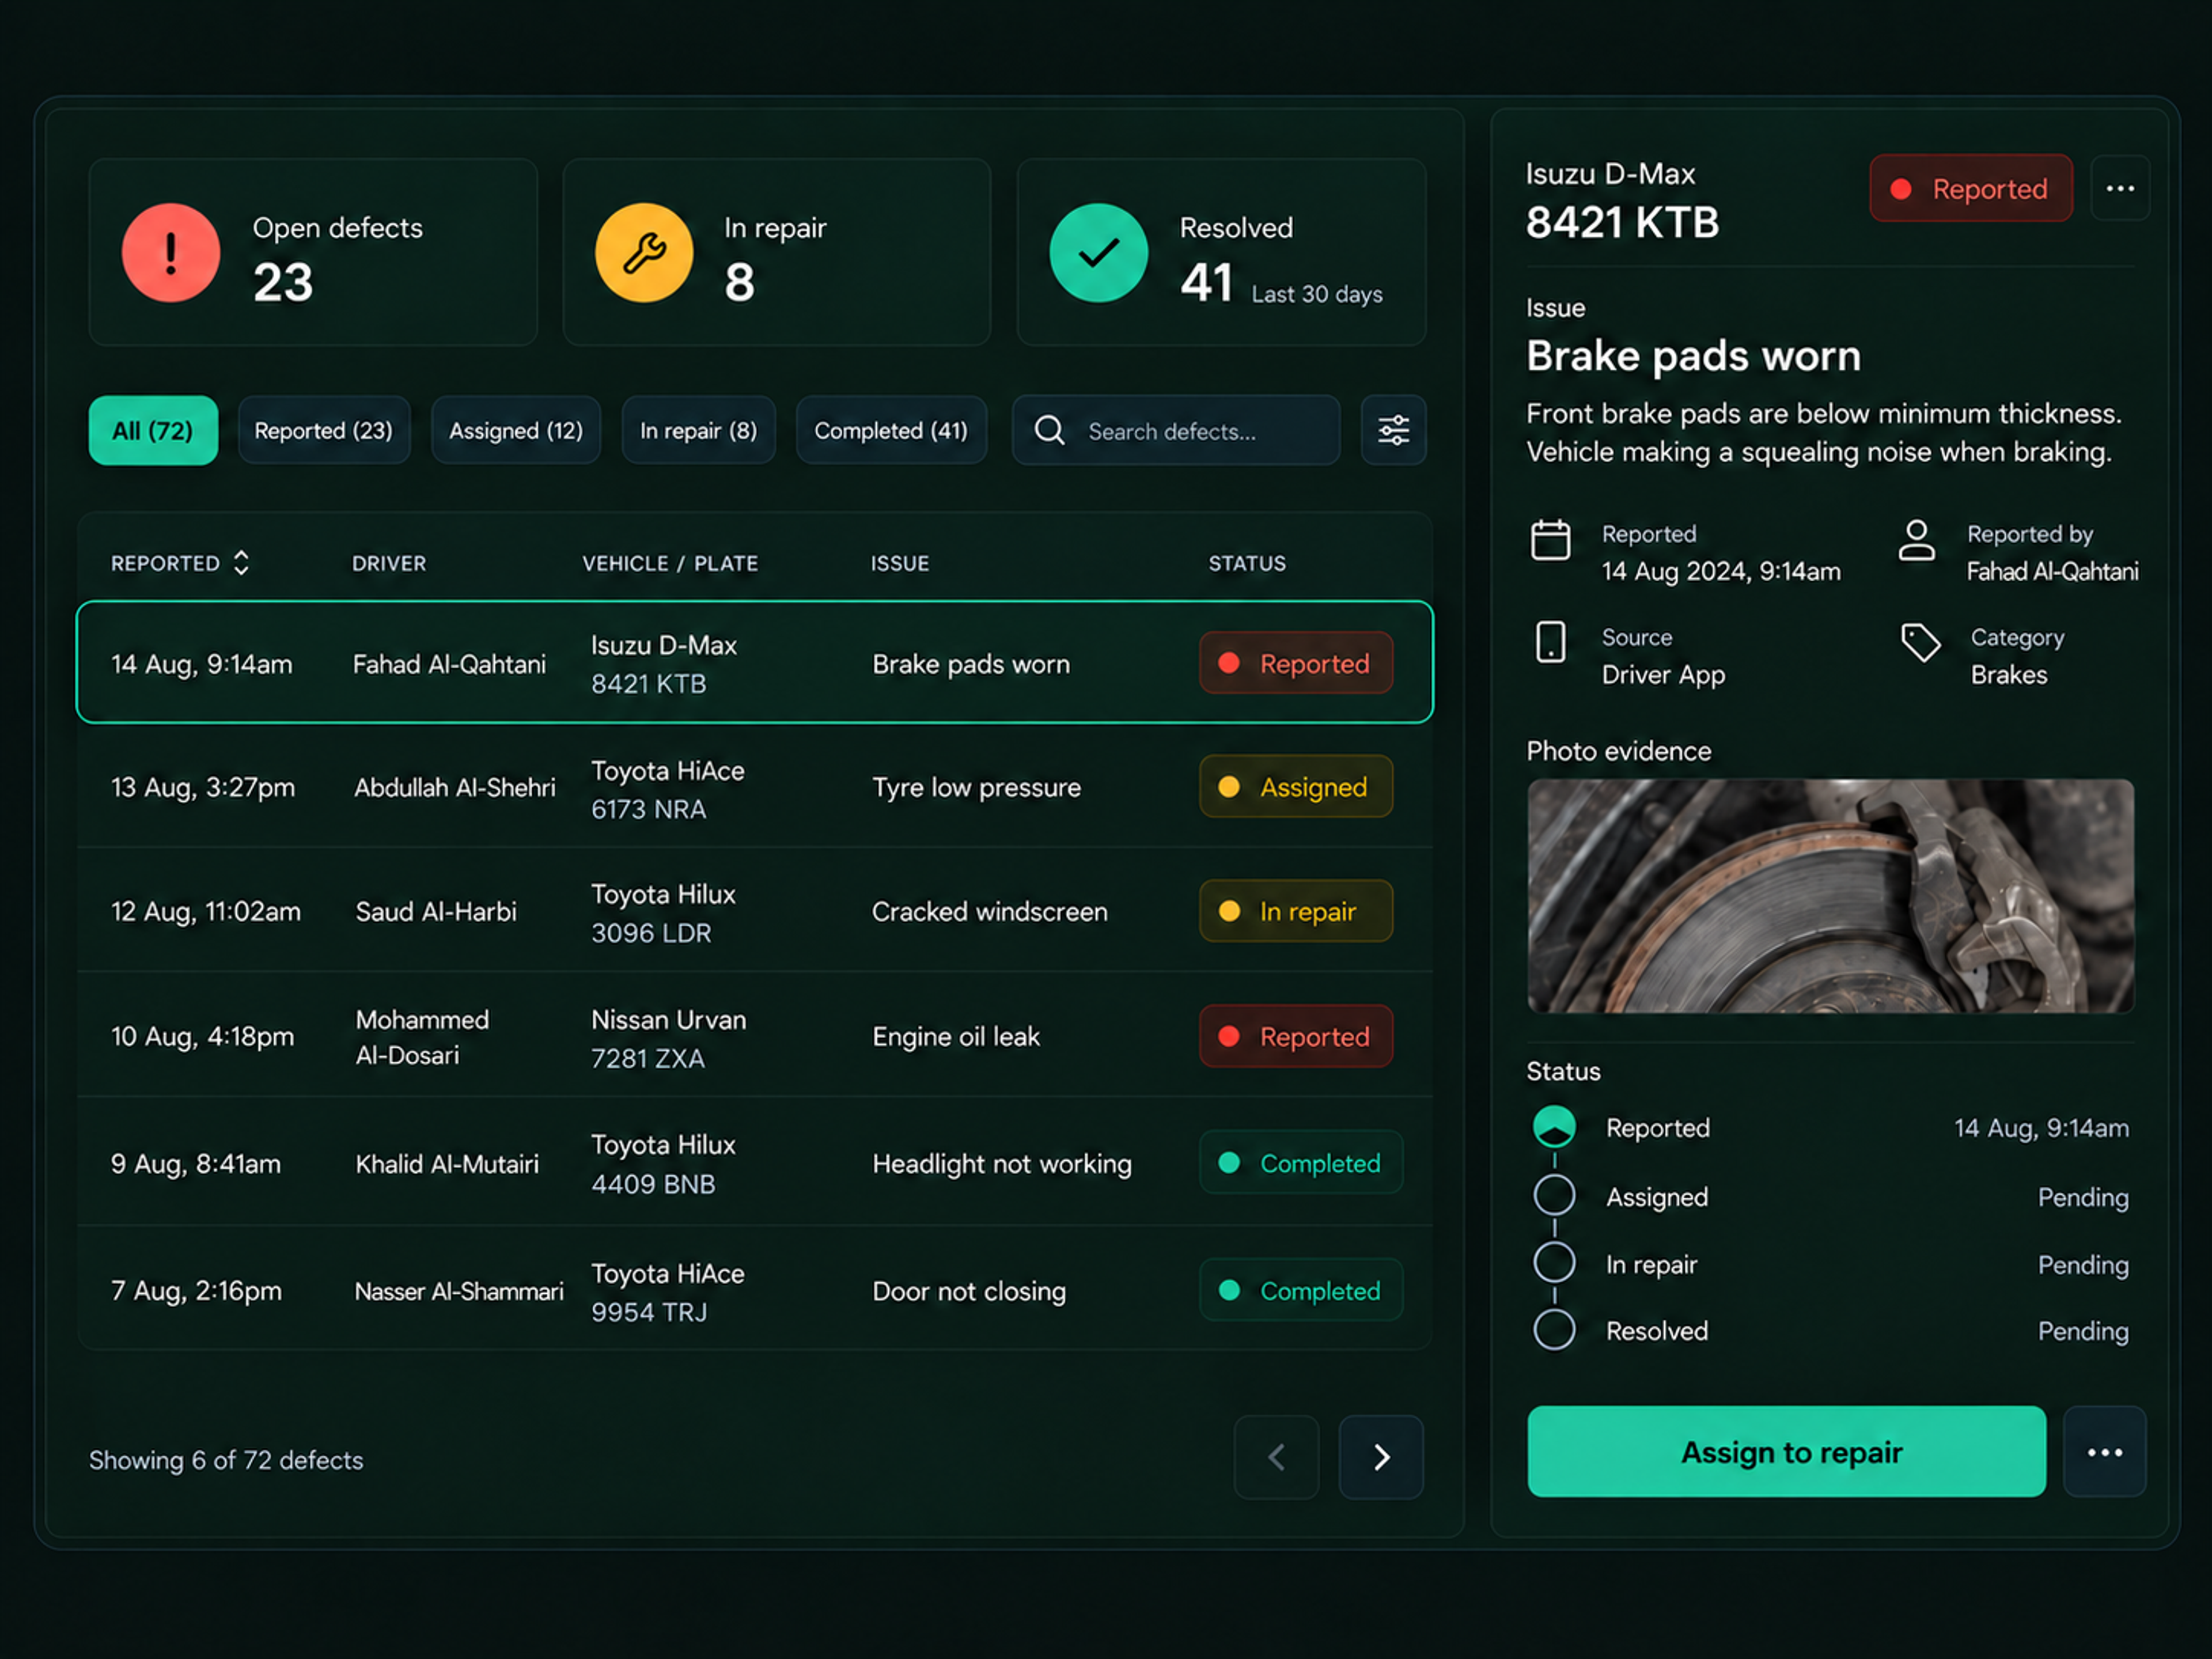Open the filter settings sliders icon
Viewport: 2212px width, 1659px height.
[x=1393, y=431]
